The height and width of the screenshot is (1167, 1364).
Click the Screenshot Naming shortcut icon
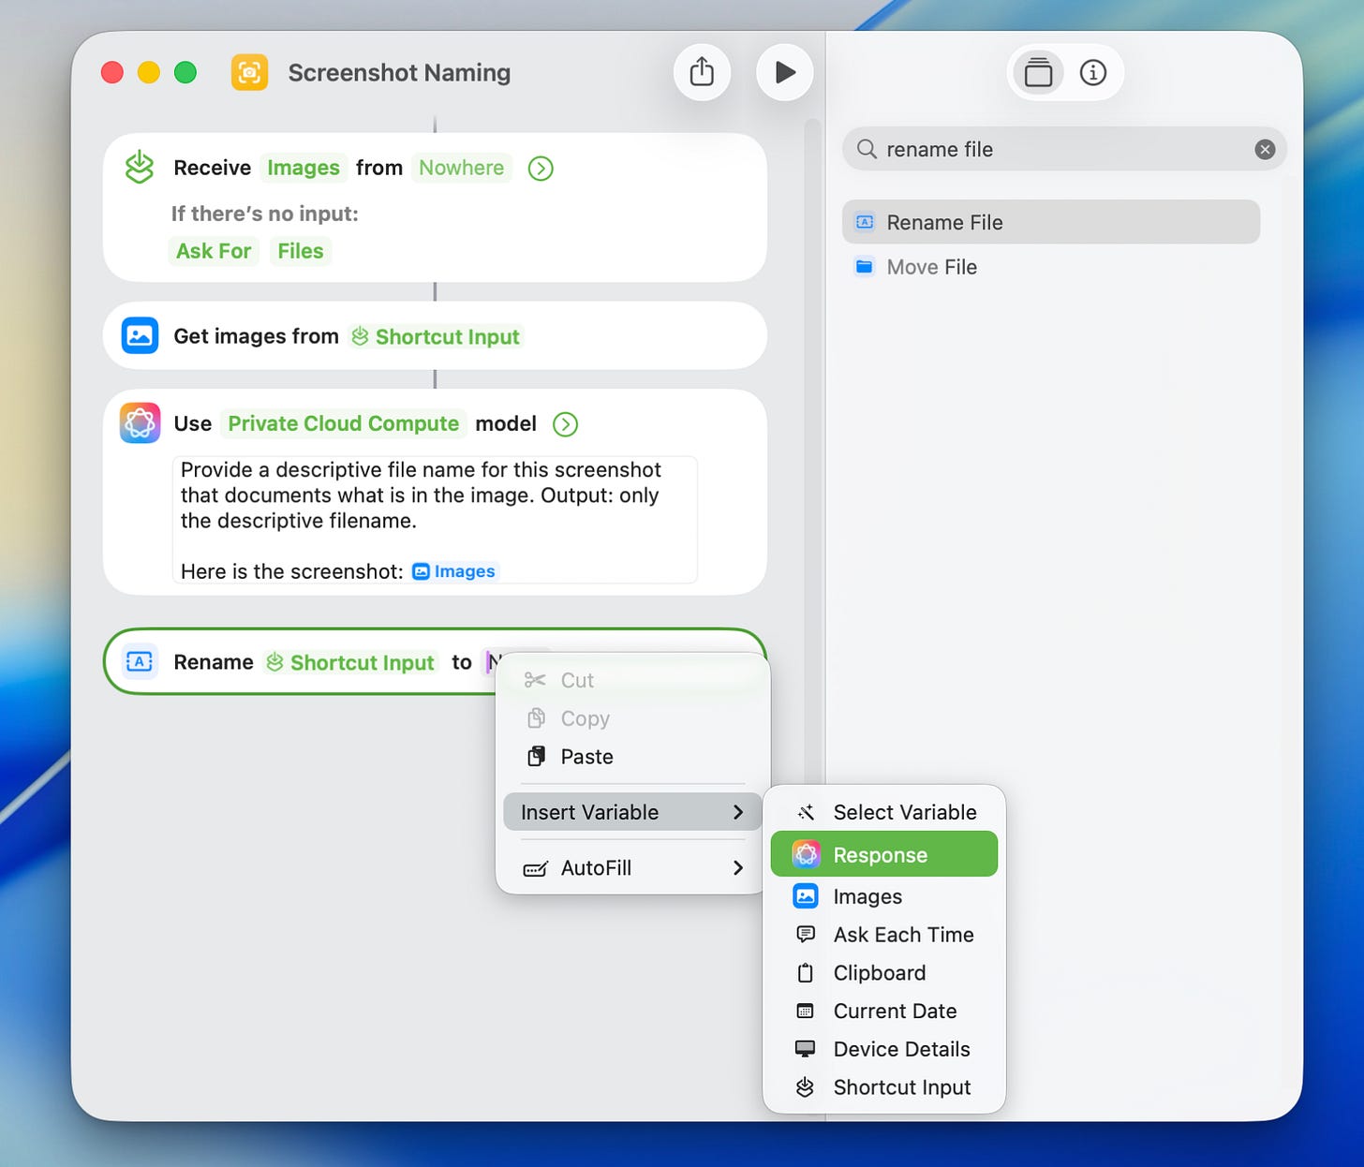[249, 72]
